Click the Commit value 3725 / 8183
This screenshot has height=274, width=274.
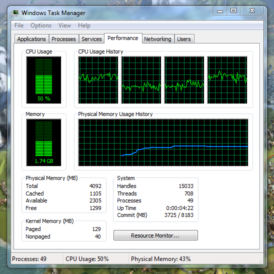[x=179, y=215]
